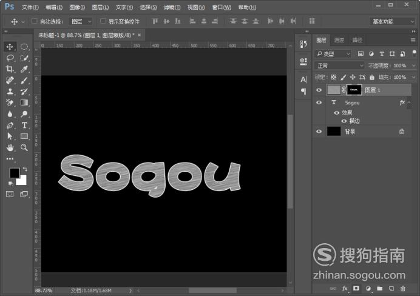Open the 类型 layer filter dropdown
Image resolution: width=420 pixels, height=296 pixels.
tap(333, 54)
